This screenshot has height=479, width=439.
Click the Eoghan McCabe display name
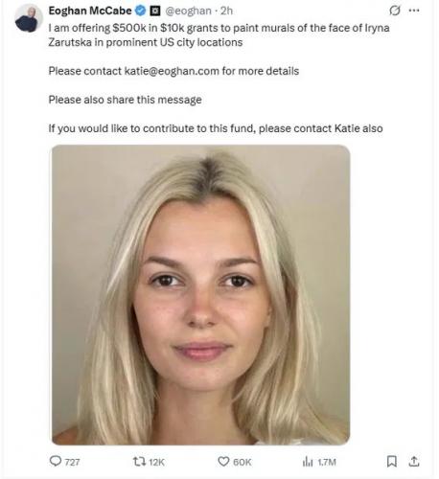tap(90, 11)
